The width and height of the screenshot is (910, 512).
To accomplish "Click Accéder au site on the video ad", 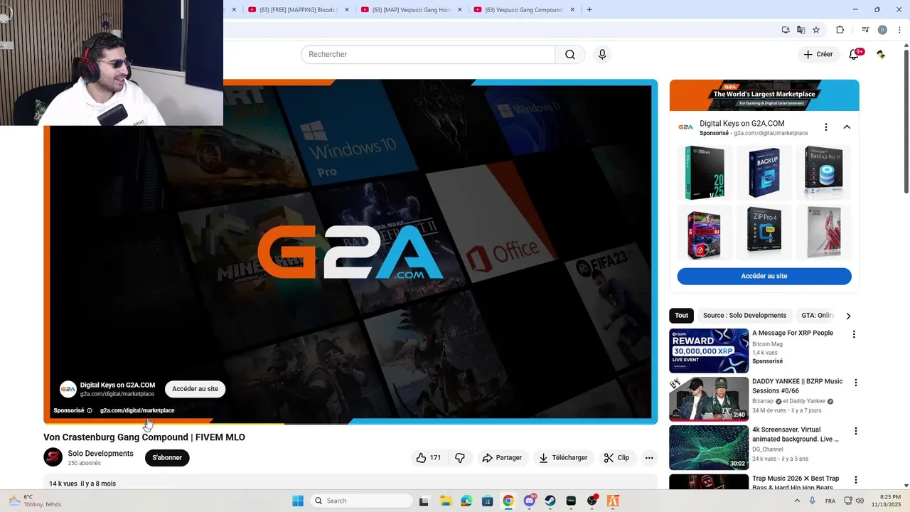I will tap(195, 389).
